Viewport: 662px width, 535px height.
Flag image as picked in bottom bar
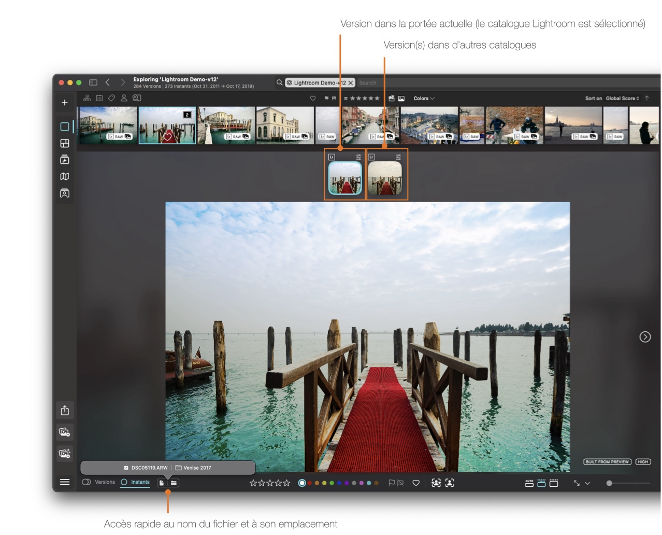point(392,483)
